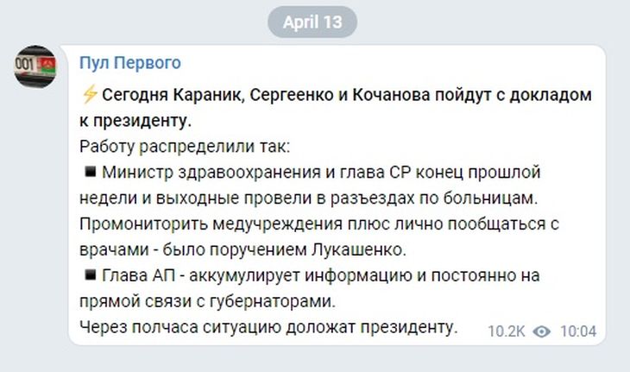Click the 10.2K view count
The image size is (630, 372).
tap(507, 331)
